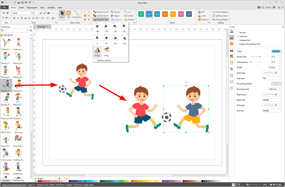Click the H Flip icon in the Rotate menu
285x187 pixels.
[x=97, y=50]
